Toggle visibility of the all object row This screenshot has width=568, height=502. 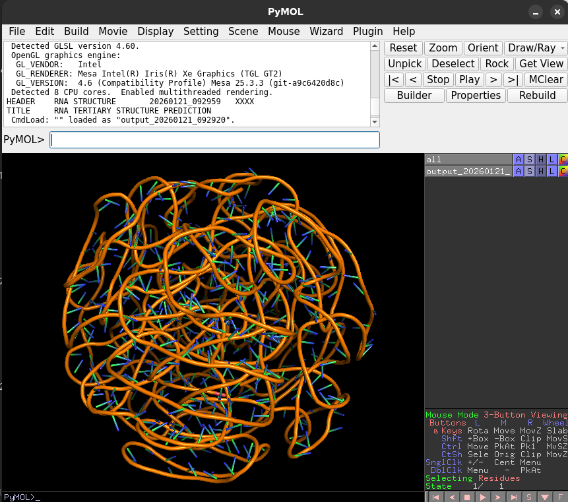point(468,160)
